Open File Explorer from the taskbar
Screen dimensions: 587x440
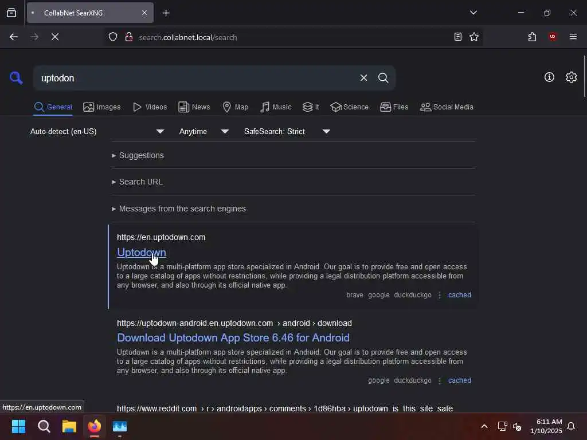69,426
